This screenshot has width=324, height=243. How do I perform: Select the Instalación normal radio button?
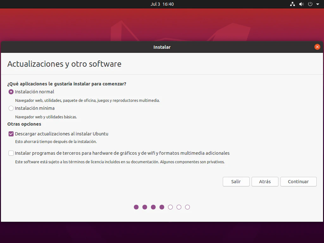coord(11,92)
